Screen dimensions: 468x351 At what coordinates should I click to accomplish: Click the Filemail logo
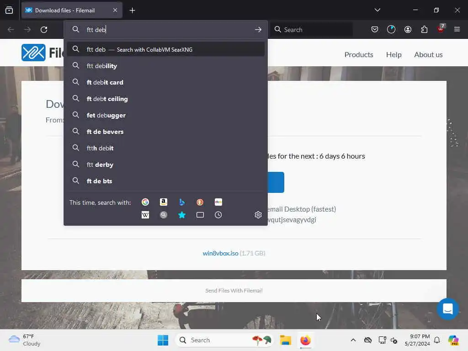coord(43,53)
